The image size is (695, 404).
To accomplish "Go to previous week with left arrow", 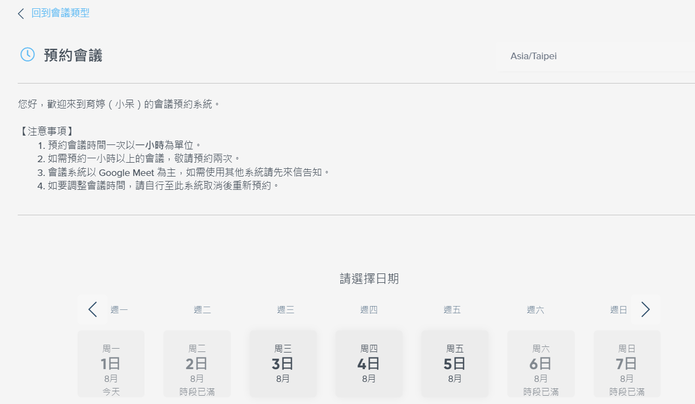I will coord(92,309).
